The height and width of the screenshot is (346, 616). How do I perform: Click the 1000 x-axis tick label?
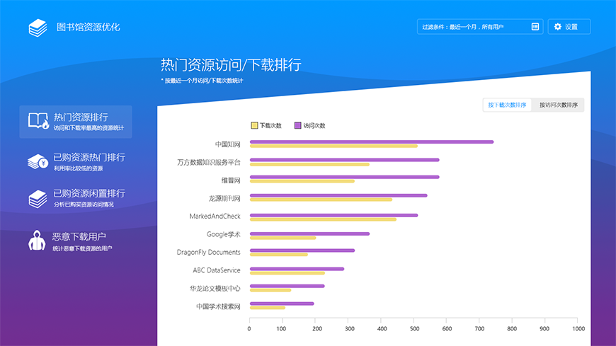click(578, 329)
